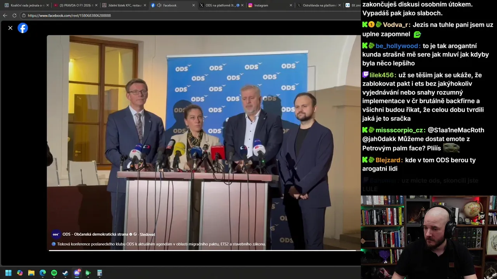Viewport: 497px width, 279px height.
Task: Click the ODS page avatar under the video
Action: point(56,234)
